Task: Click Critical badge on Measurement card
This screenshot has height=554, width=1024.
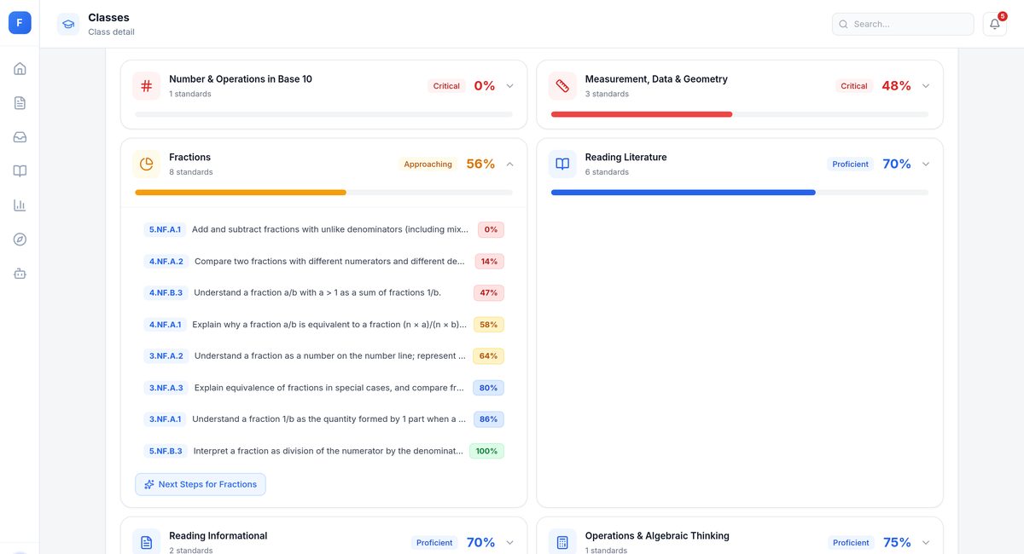Action: pyautogui.click(x=854, y=86)
